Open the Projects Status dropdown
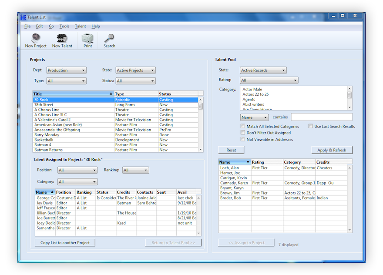The width and height of the screenshot is (383, 275). (135, 81)
